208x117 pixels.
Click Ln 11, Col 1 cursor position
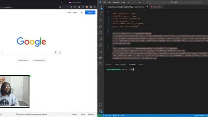pyautogui.click(x=200, y=116)
